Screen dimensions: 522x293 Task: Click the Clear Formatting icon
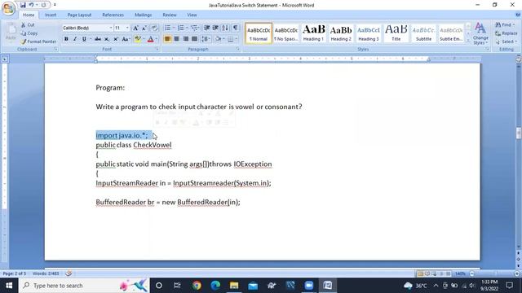coord(154,28)
